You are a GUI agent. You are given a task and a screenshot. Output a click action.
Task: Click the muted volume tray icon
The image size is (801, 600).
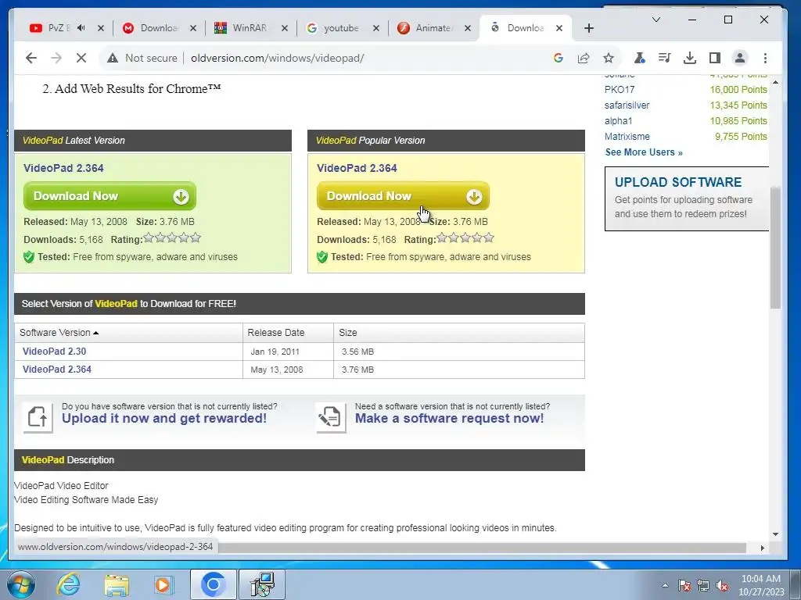click(x=722, y=585)
